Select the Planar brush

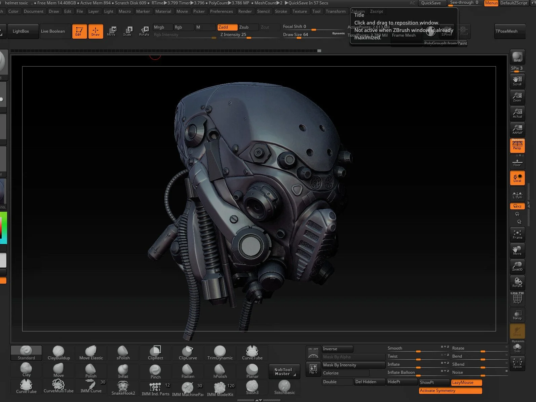[x=252, y=371]
